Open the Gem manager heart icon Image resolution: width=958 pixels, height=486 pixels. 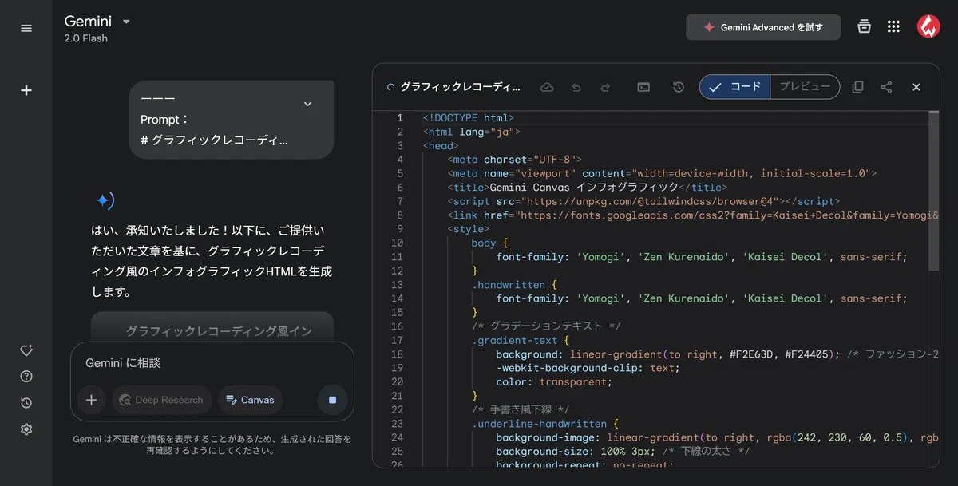click(x=26, y=350)
